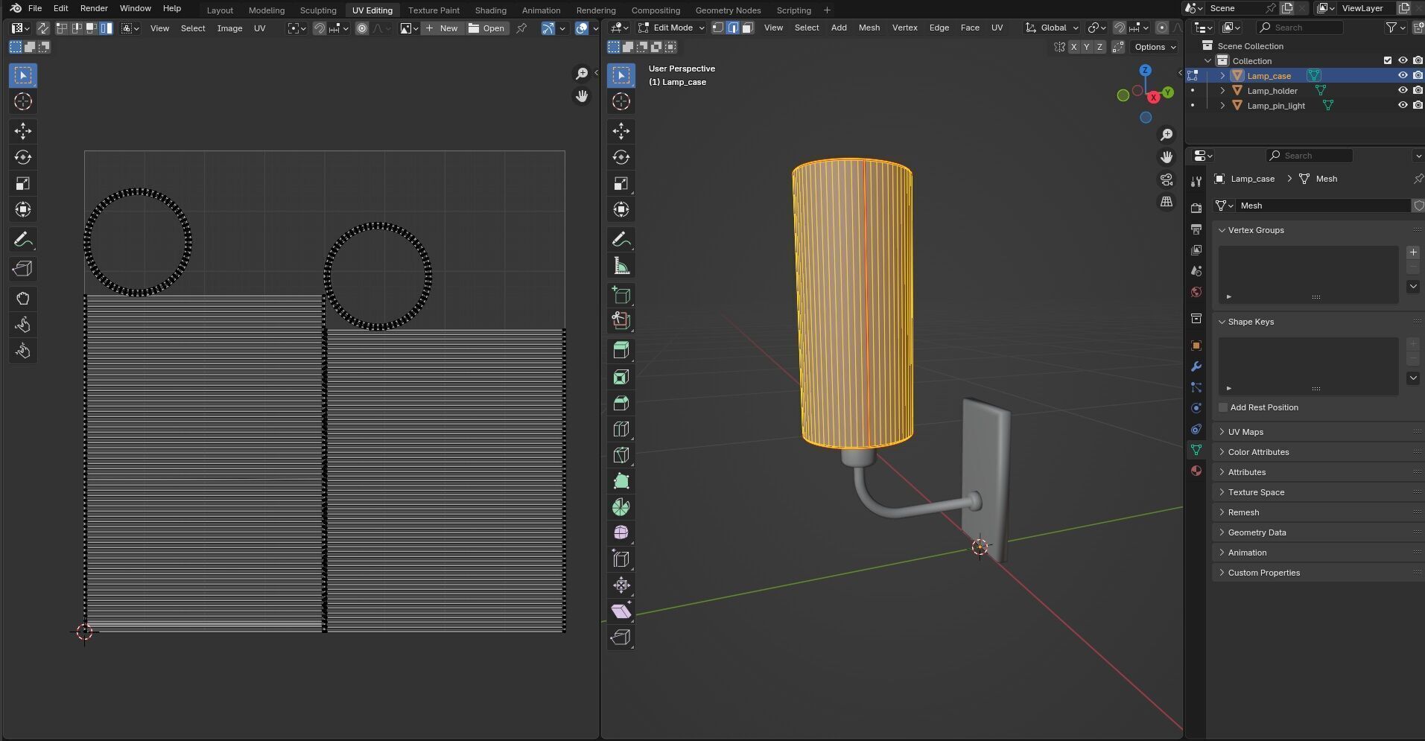Select the Extrude Region tool

pyautogui.click(x=621, y=351)
